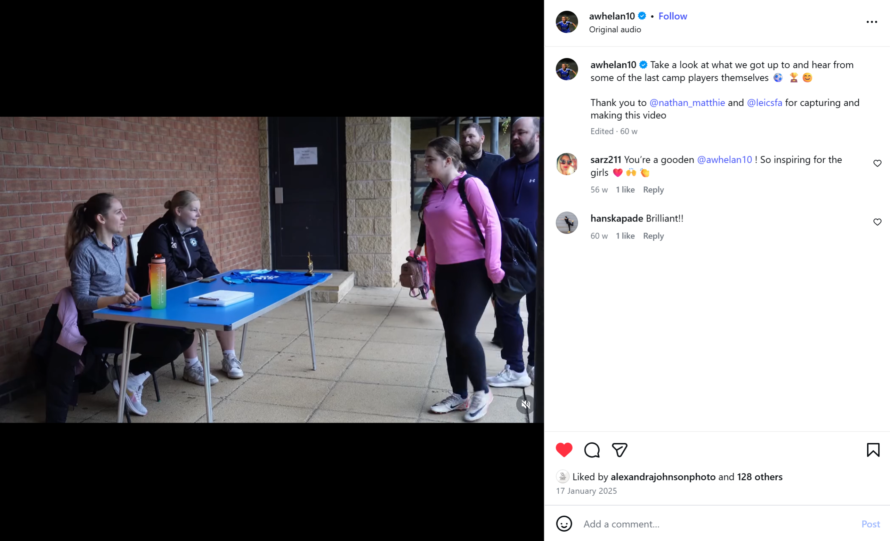Open the @leicsfa mention link
Screen dimensions: 890x541
764,103
